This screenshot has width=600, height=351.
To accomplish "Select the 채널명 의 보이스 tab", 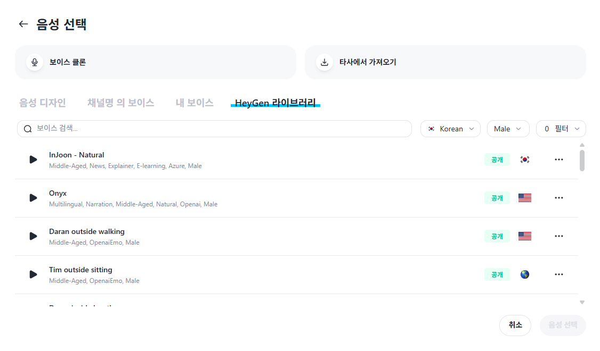I will [120, 103].
